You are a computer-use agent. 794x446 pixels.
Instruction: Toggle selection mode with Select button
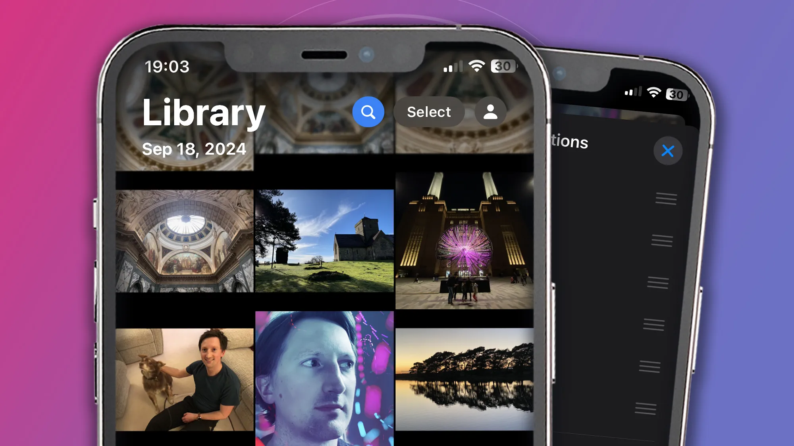tap(429, 112)
